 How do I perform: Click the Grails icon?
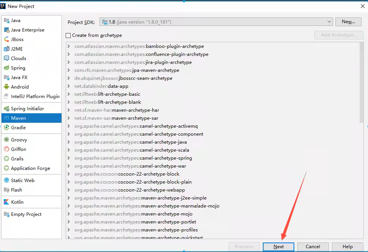coord(6,159)
